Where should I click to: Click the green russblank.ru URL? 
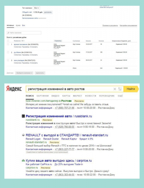tap(33, 120)
